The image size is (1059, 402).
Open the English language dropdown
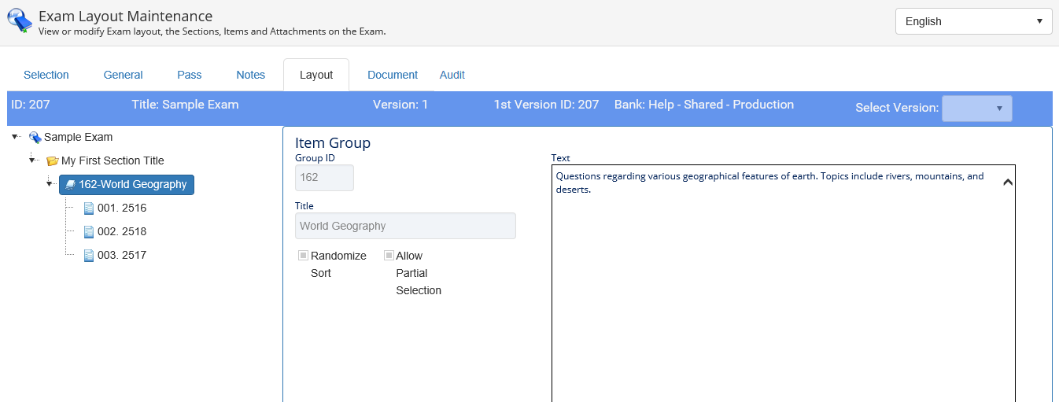pyautogui.click(x=973, y=21)
